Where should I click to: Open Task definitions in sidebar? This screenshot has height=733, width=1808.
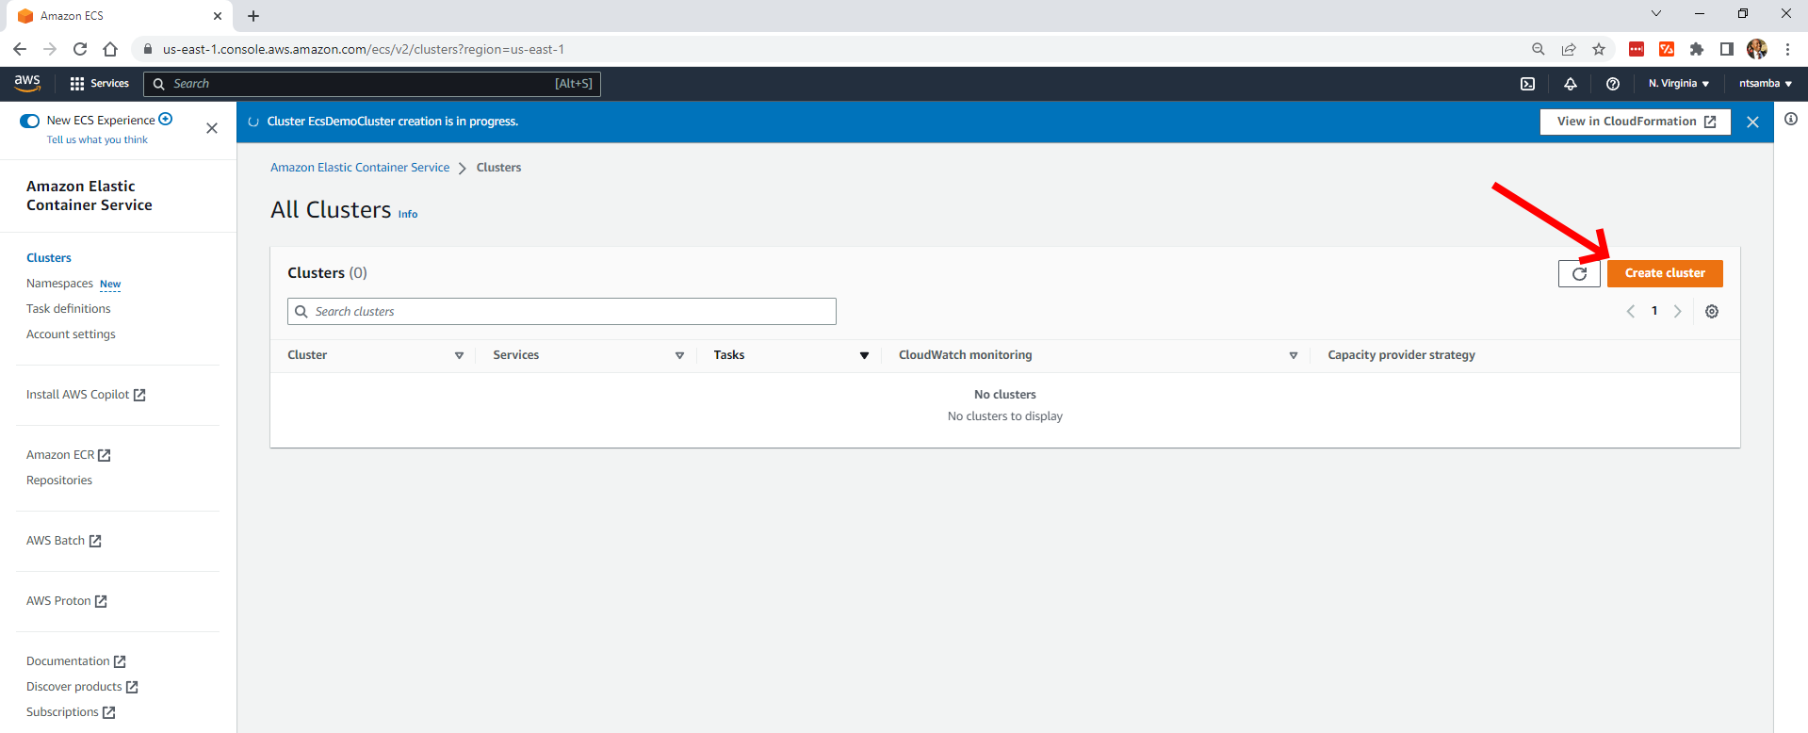[x=68, y=309]
